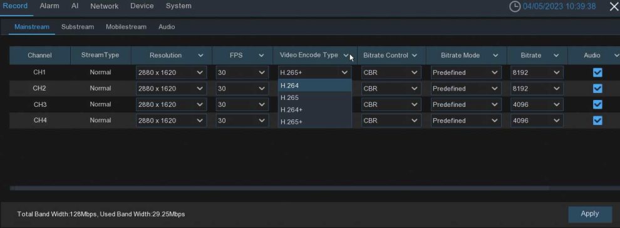Viewport: 620px width, 228px height.
Task: Open CH2 Bitrate 8192 dropdown
Action: pos(537,88)
